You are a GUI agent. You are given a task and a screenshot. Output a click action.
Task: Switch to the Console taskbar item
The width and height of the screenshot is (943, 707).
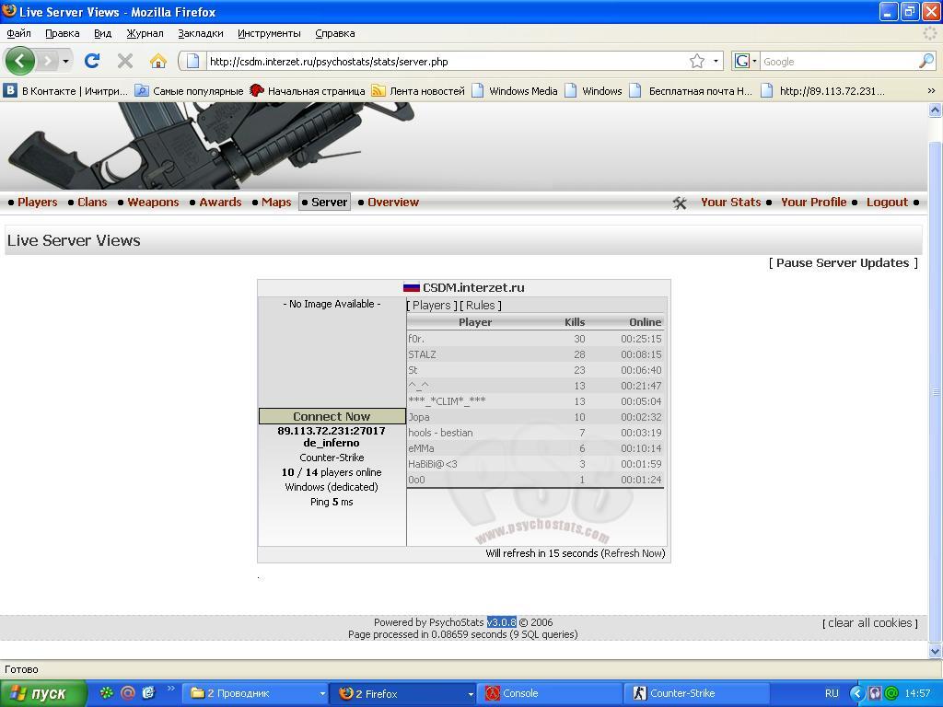coord(551,693)
